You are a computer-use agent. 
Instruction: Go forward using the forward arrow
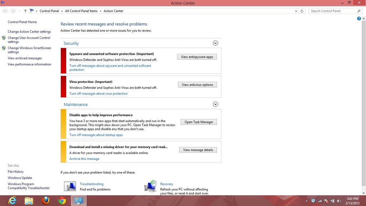pyautogui.click(x=13, y=11)
